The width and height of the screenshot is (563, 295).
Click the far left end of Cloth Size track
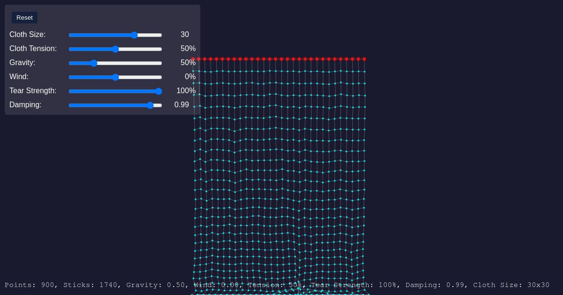tap(70, 35)
